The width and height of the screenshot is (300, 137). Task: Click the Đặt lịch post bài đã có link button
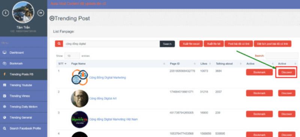(x=273, y=44)
